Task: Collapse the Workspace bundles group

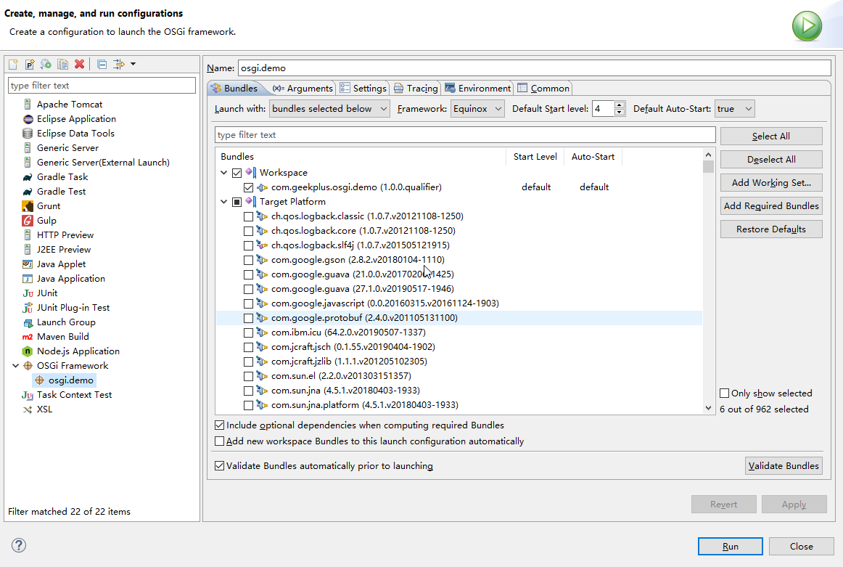Action: point(223,173)
